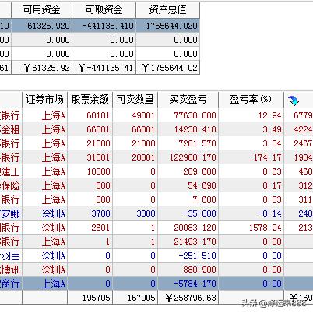Select profit cell 7.680
The height and width of the screenshot is (314, 313).
tap(188, 199)
